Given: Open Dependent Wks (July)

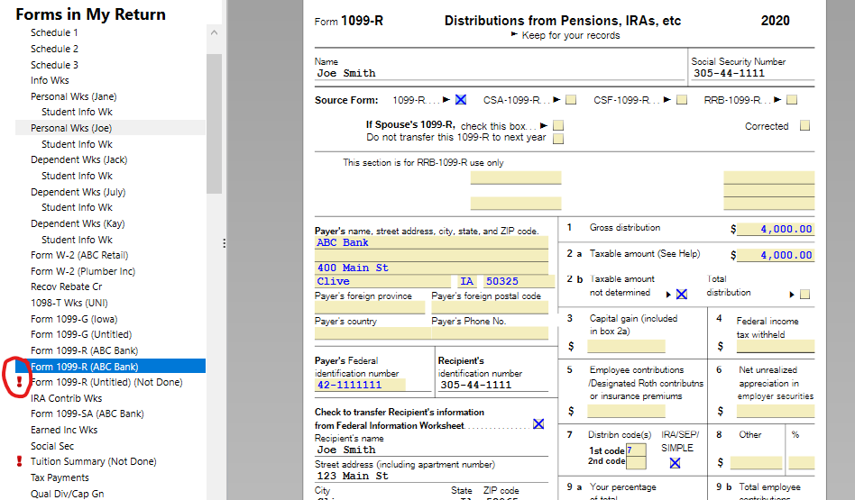Looking at the screenshot, I should (78, 192).
